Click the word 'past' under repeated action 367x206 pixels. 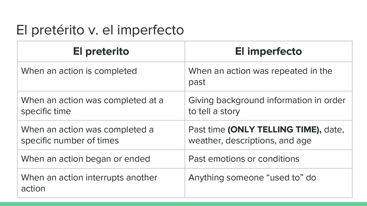click(x=197, y=83)
